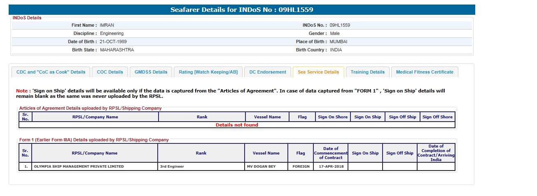Viewport: 537px width, 196px height.
Task: Select the GMDSS Details tab
Action: 151,72
